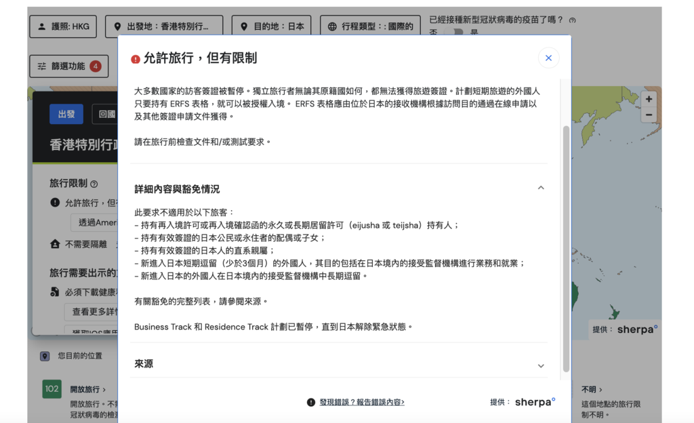Click the quarantine house icon beside 不需要隔離

pos(55,244)
